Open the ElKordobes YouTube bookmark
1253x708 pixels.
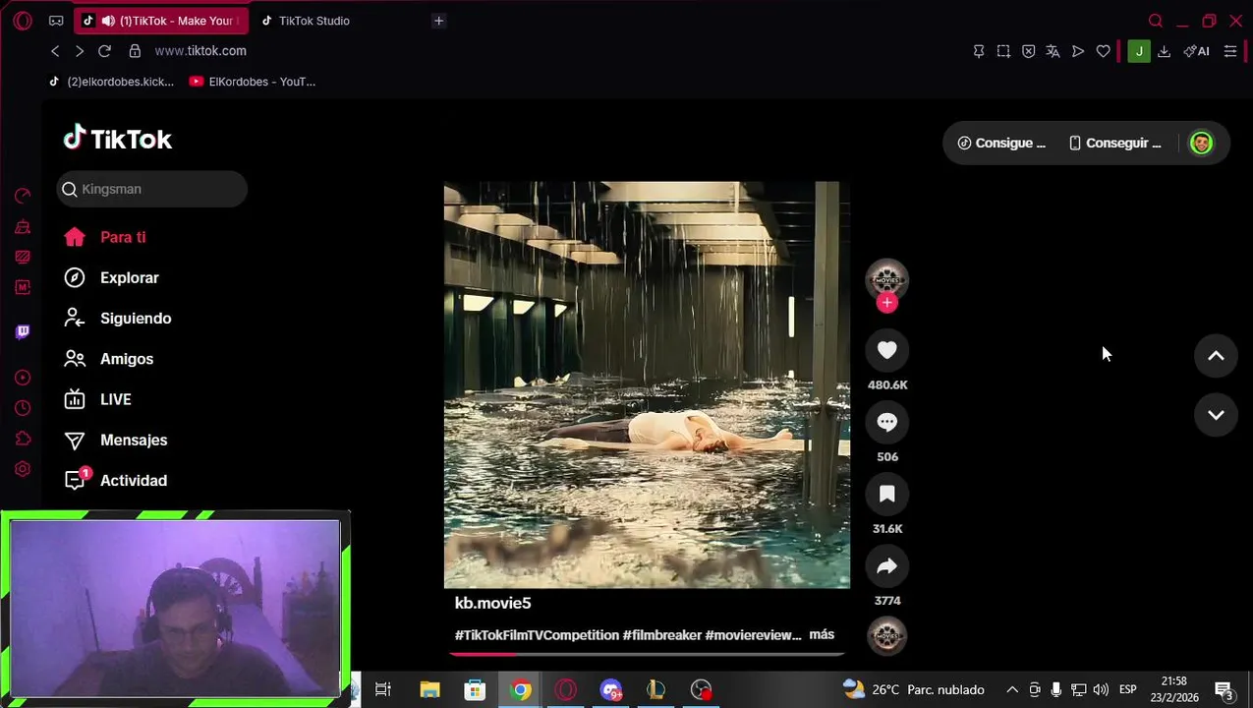point(253,82)
